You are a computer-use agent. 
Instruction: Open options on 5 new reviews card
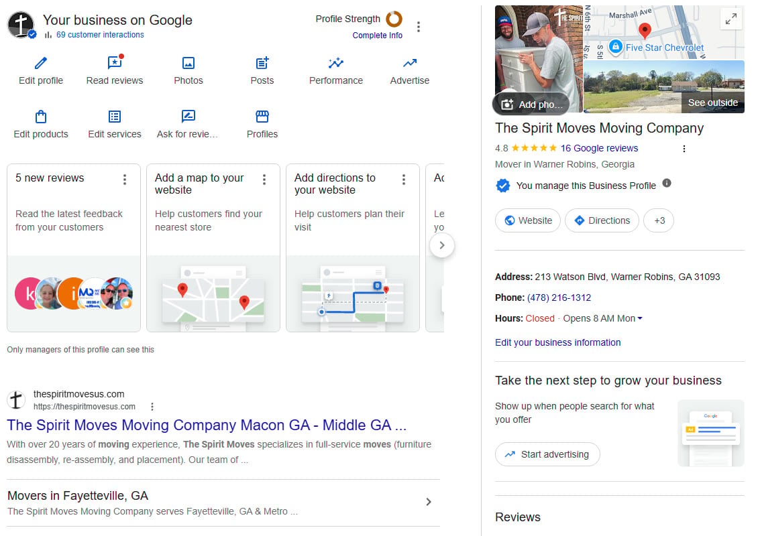point(125,180)
